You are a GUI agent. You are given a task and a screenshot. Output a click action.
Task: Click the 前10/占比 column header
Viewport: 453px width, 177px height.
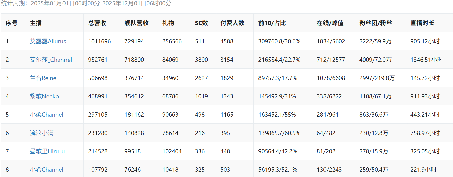click(x=272, y=23)
